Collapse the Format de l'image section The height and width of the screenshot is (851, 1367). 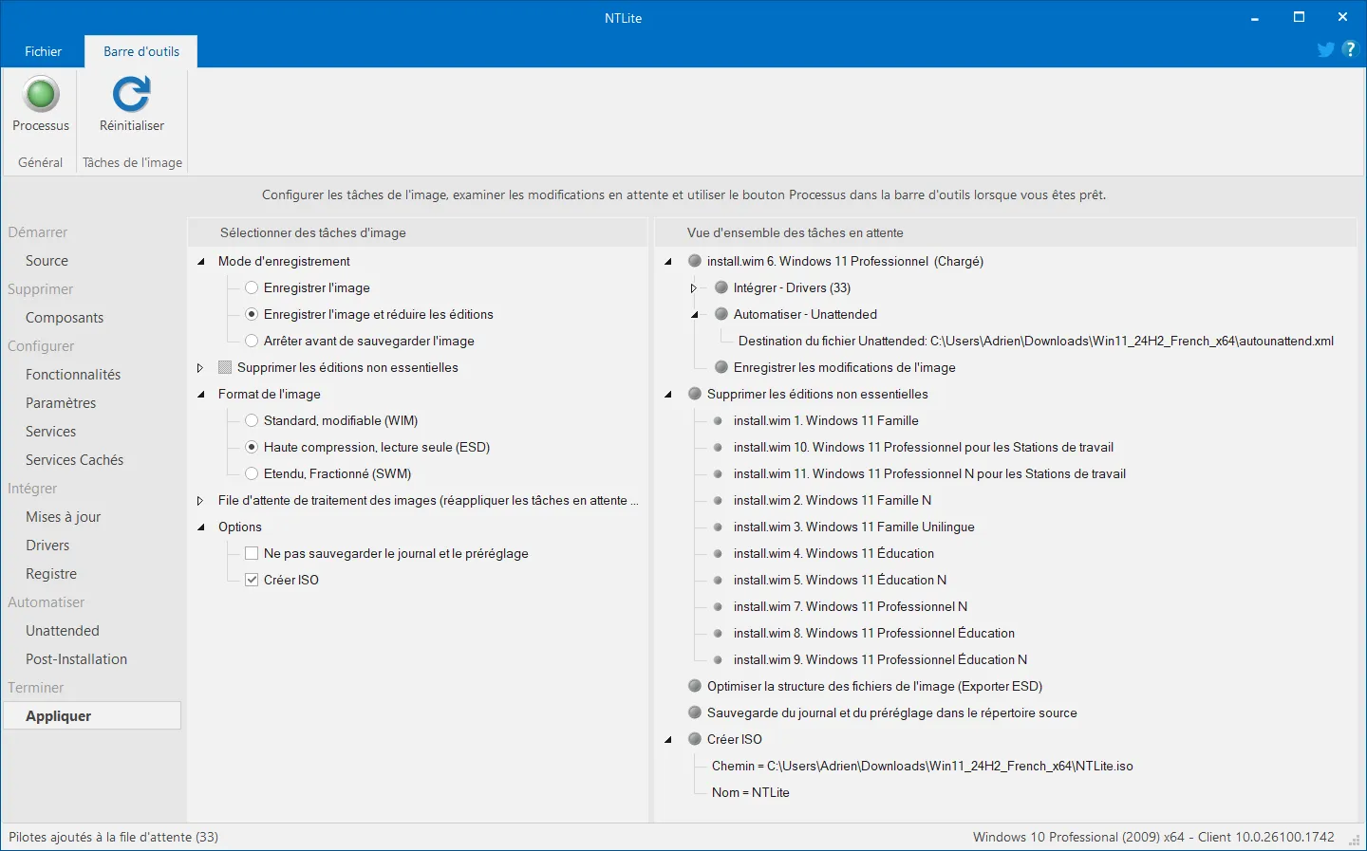pyautogui.click(x=200, y=394)
